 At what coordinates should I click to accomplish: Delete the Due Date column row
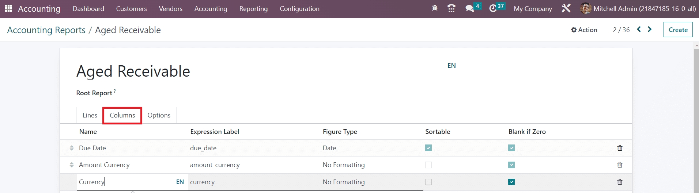tap(620, 148)
